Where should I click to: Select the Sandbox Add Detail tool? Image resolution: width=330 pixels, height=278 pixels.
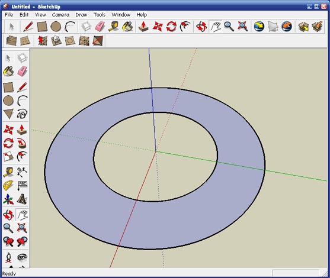(84, 41)
